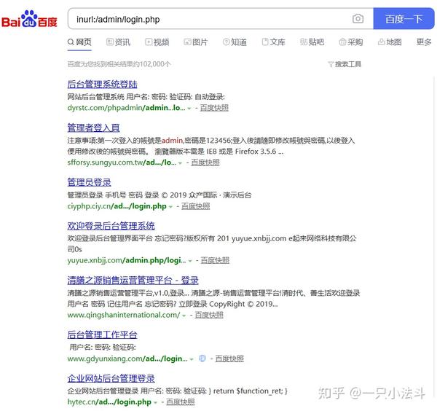This screenshot has height=411, width=437.
Task: Open 搜索工具 filter options
Action: click(345, 64)
